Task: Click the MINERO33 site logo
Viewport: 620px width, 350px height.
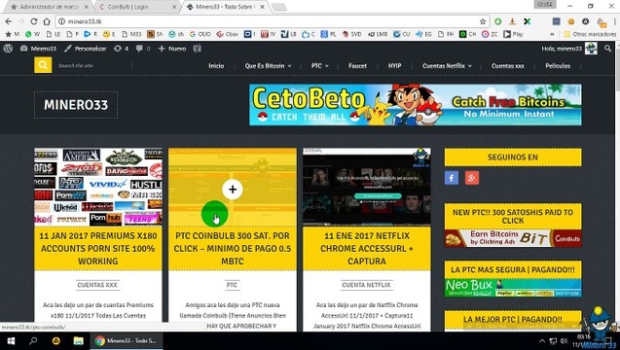Action: (76, 105)
